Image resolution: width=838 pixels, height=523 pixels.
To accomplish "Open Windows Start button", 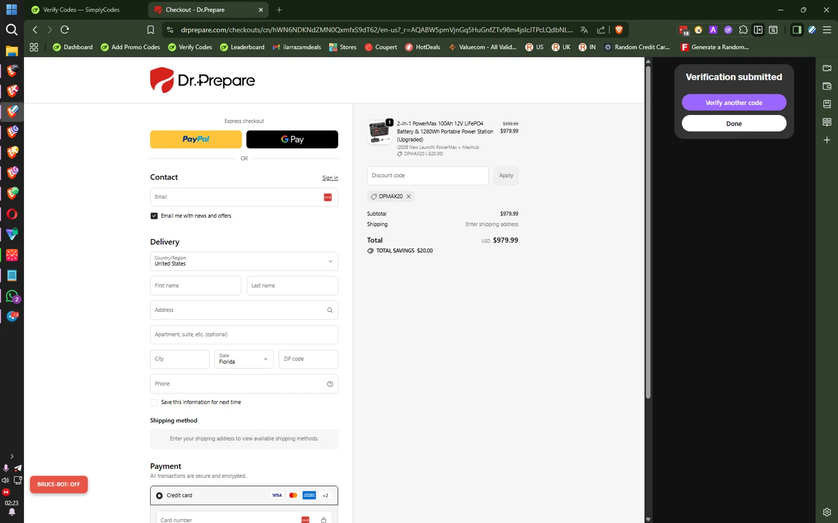I will [12, 9].
